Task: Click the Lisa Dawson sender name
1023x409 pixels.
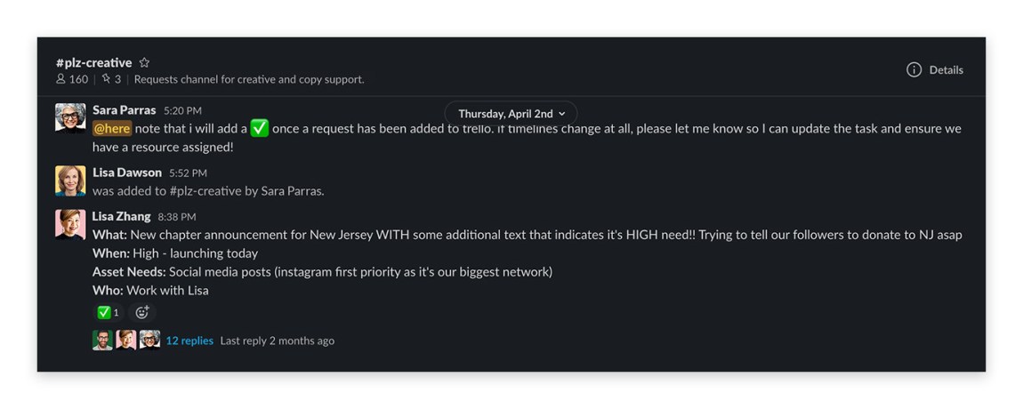Action: point(126,172)
